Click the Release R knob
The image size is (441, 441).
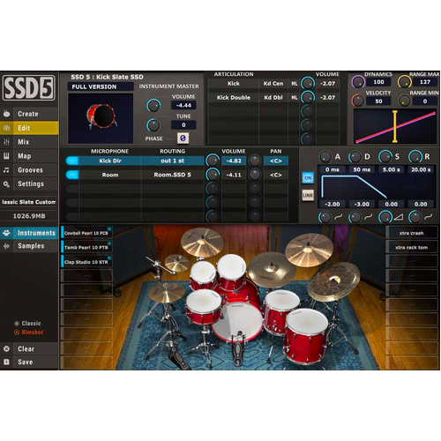(x=415, y=157)
